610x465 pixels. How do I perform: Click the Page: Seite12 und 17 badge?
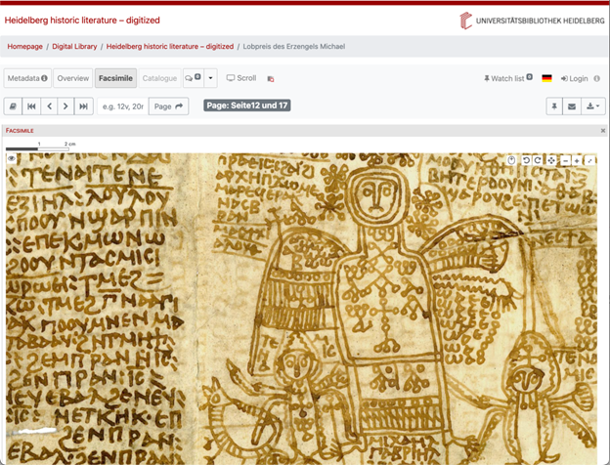(x=247, y=106)
